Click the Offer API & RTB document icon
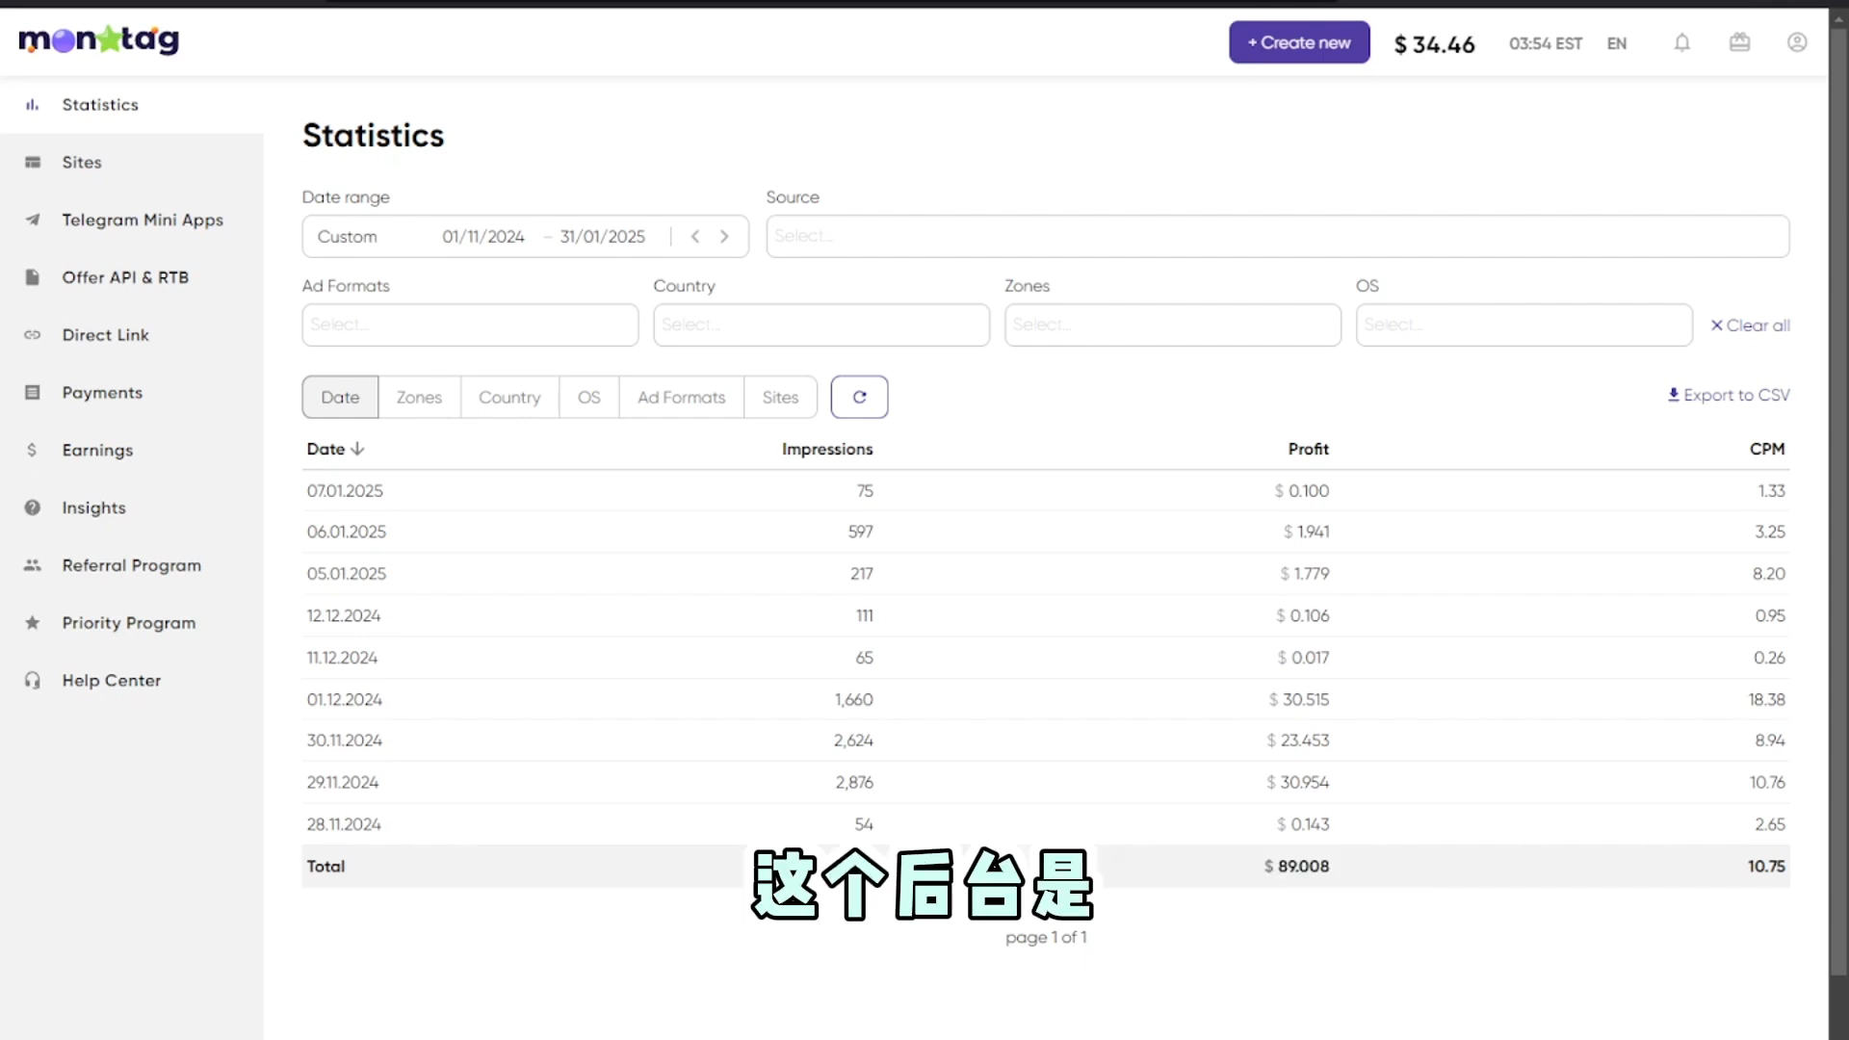Image resolution: width=1849 pixels, height=1040 pixels. [x=33, y=277]
